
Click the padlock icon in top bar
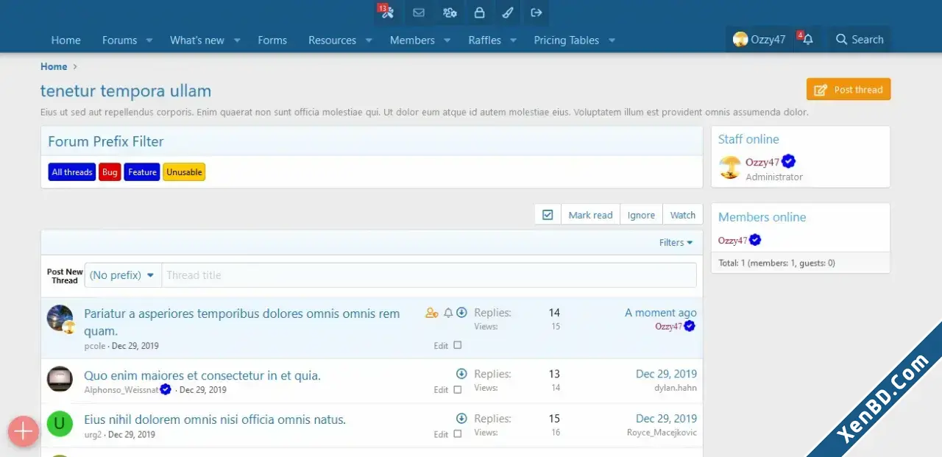point(479,13)
